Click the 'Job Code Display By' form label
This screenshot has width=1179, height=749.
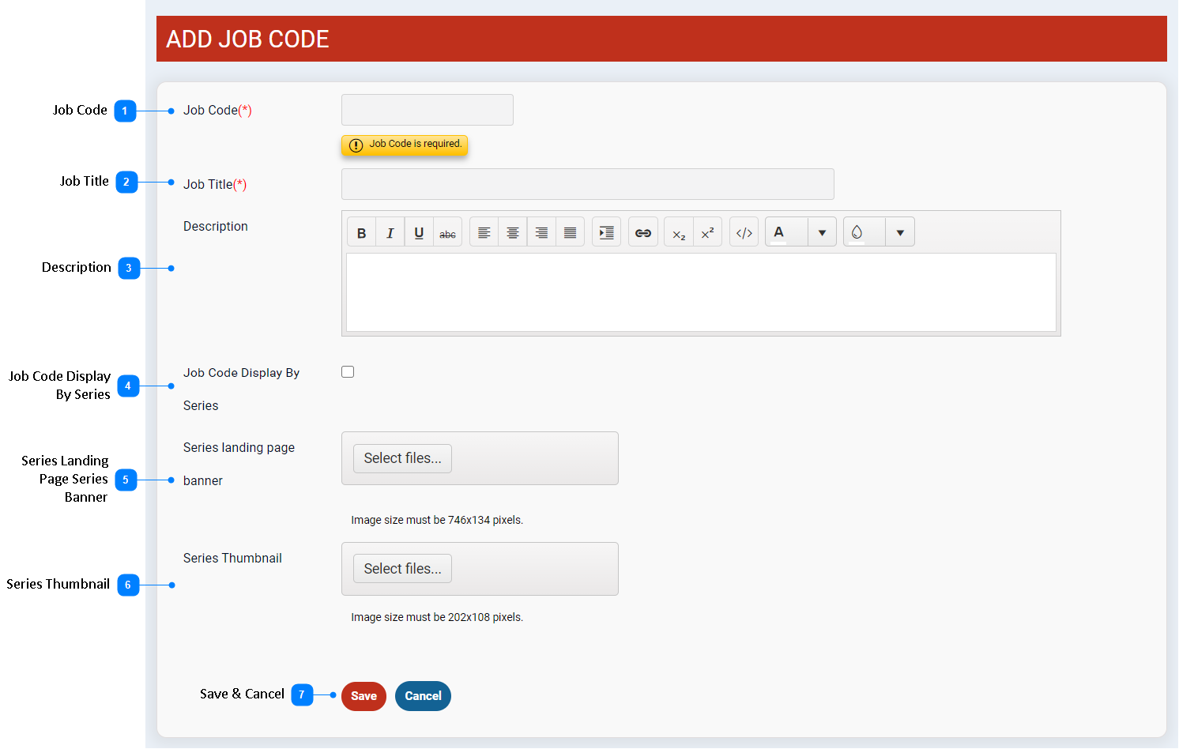[x=241, y=373]
